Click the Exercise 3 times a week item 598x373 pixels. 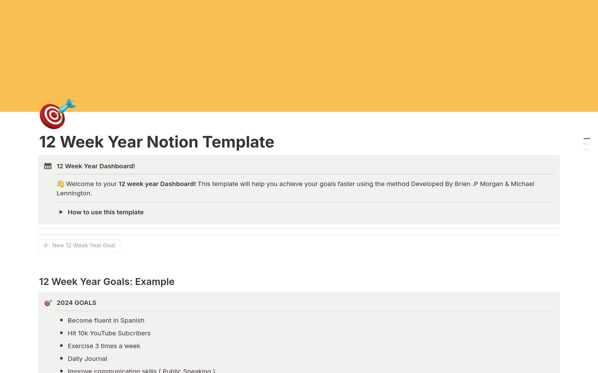104,346
